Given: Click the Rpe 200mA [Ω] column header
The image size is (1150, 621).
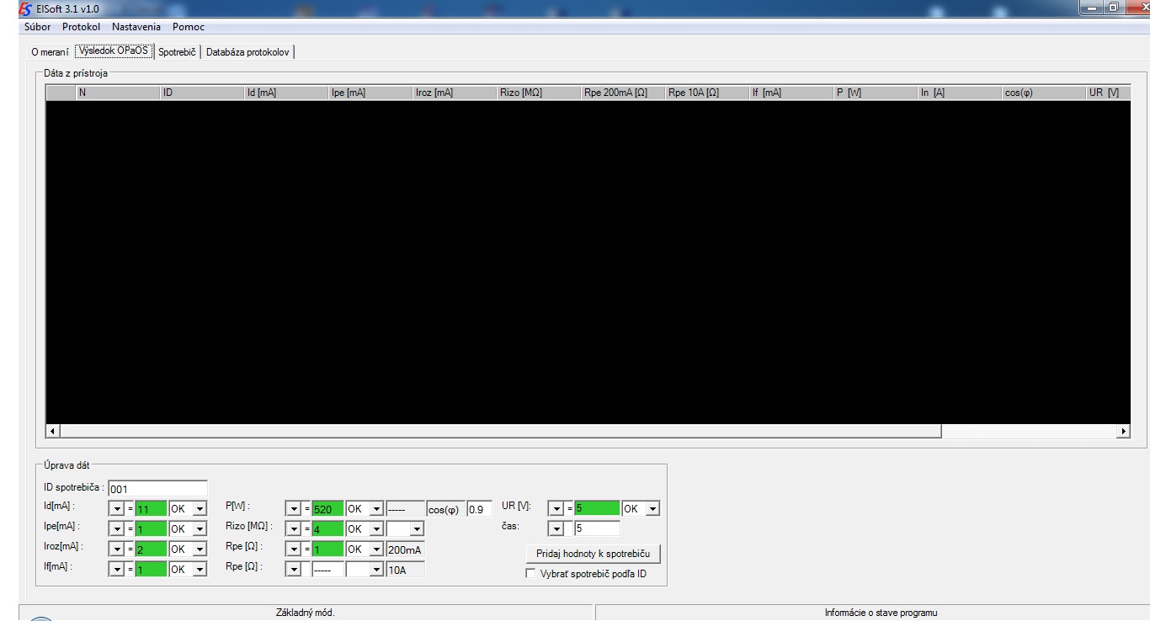Looking at the screenshot, I should [x=623, y=93].
